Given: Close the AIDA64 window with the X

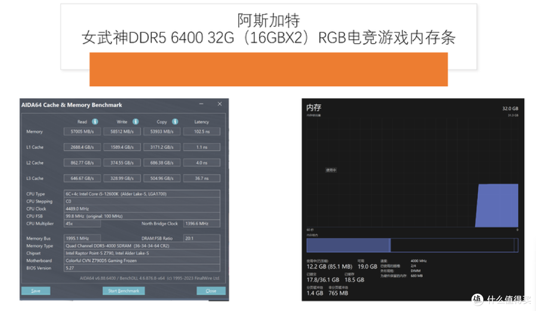Looking at the screenshot, I should pyautogui.click(x=220, y=104).
